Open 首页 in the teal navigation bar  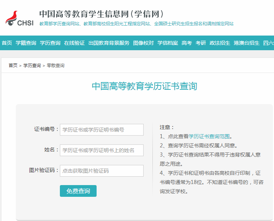coord(7,43)
